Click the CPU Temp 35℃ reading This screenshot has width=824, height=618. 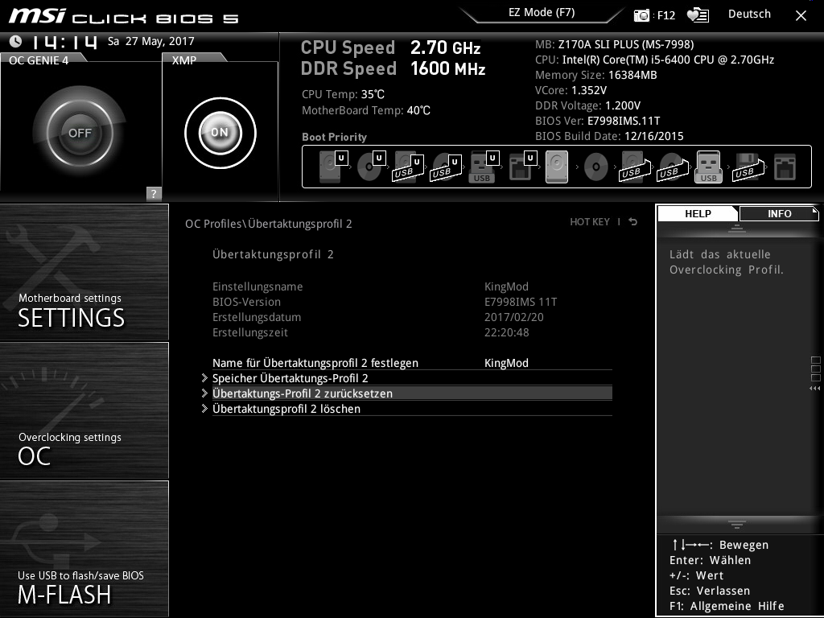click(343, 94)
